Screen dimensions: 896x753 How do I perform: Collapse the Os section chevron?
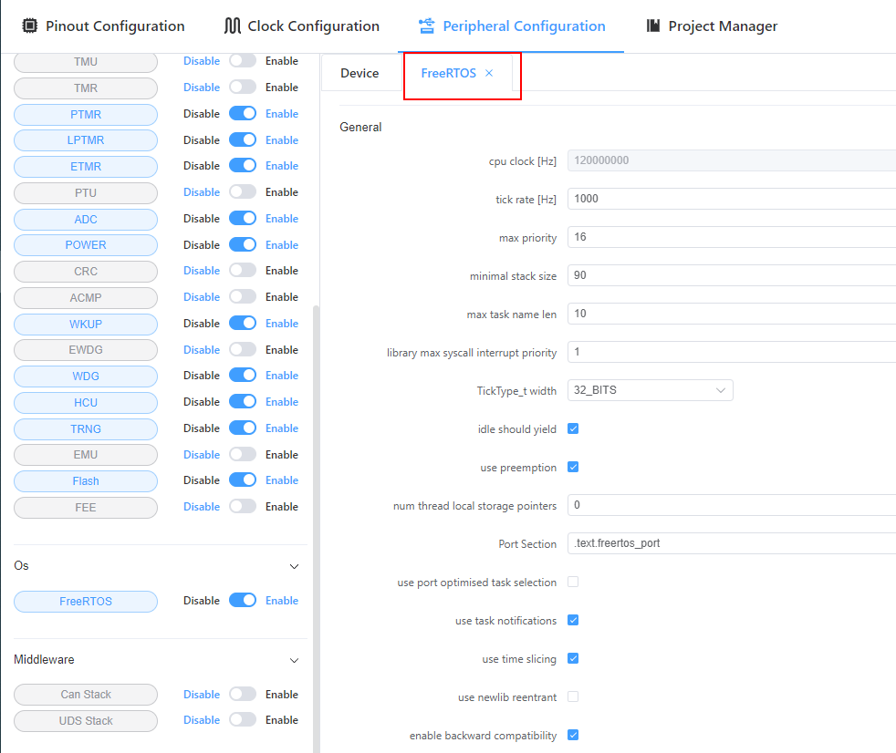coord(295,566)
